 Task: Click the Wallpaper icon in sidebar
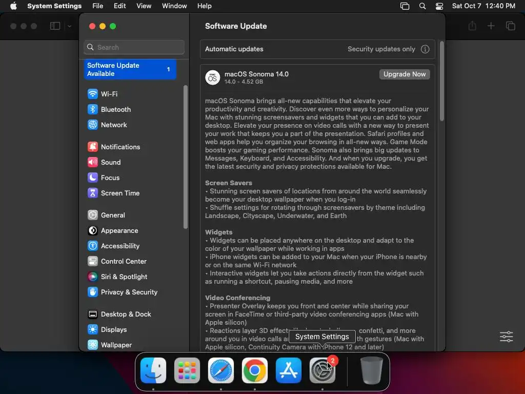(x=92, y=345)
